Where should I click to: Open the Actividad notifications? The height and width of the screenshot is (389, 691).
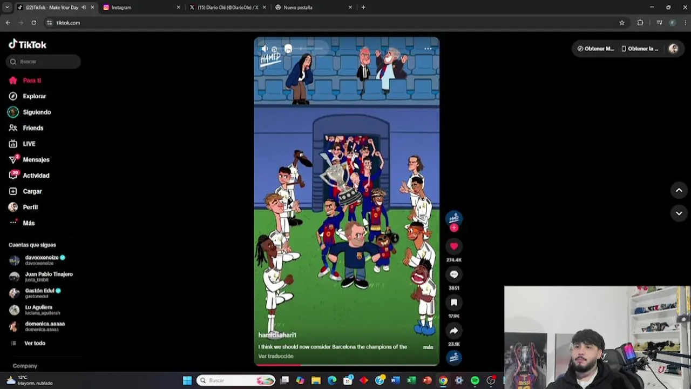(29, 176)
